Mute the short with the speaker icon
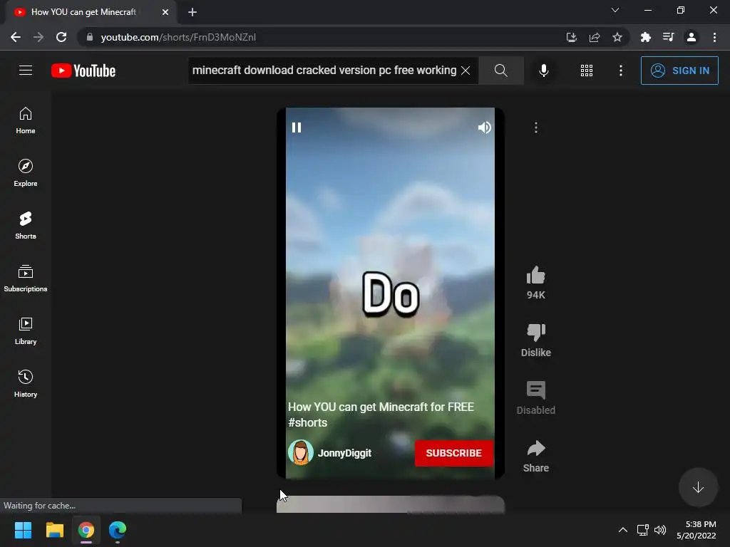730x547 pixels. [484, 127]
